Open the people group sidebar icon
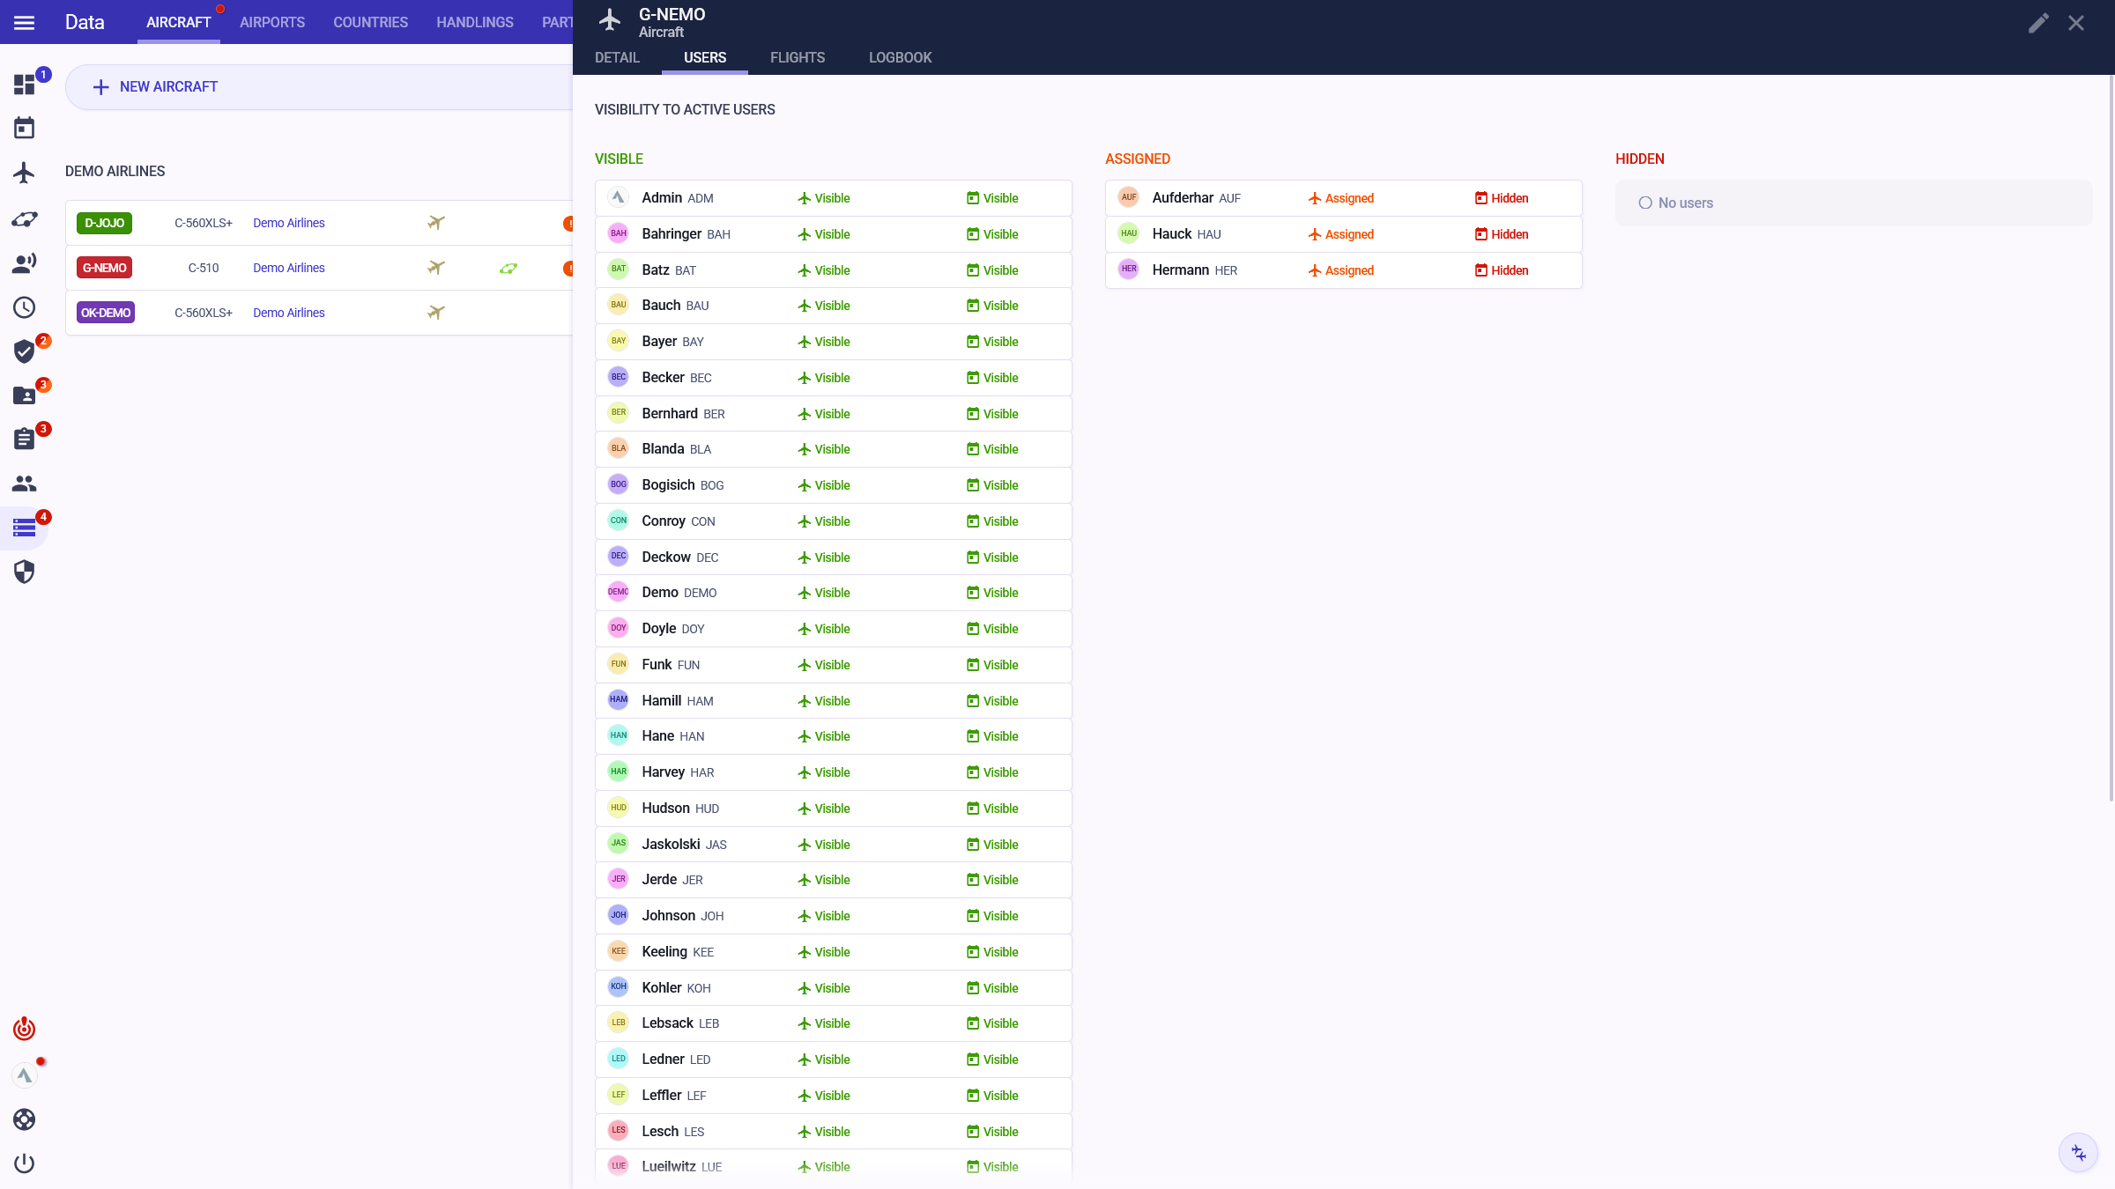The width and height of the screenshot is (2115, 1189). pyautogui.click(x=25, y=484)
